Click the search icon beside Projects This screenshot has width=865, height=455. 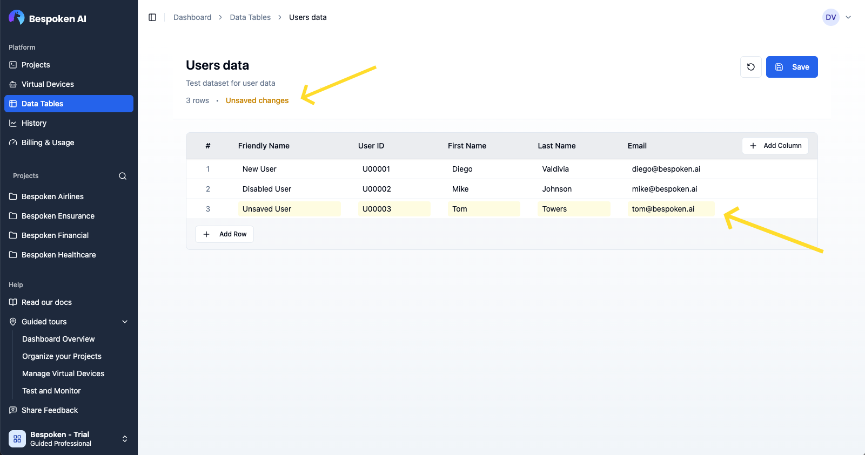pyautogui.click(x=123, y=176)
